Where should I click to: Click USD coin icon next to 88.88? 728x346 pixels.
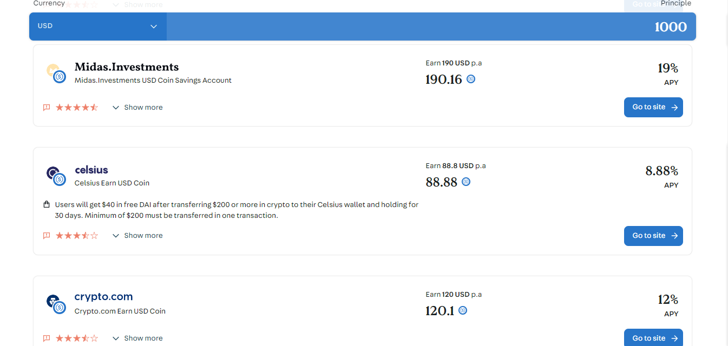(466, 182)
